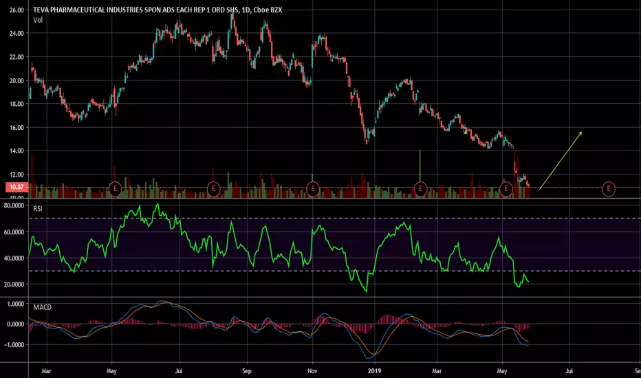Click the 0.0000 MACD axis label
641x378 pixels.
tap(16, 324)
